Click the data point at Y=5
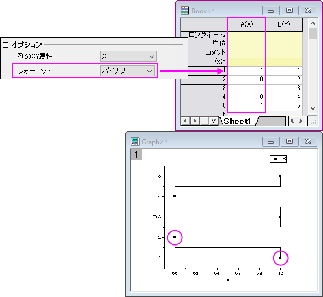 (280, 176)
